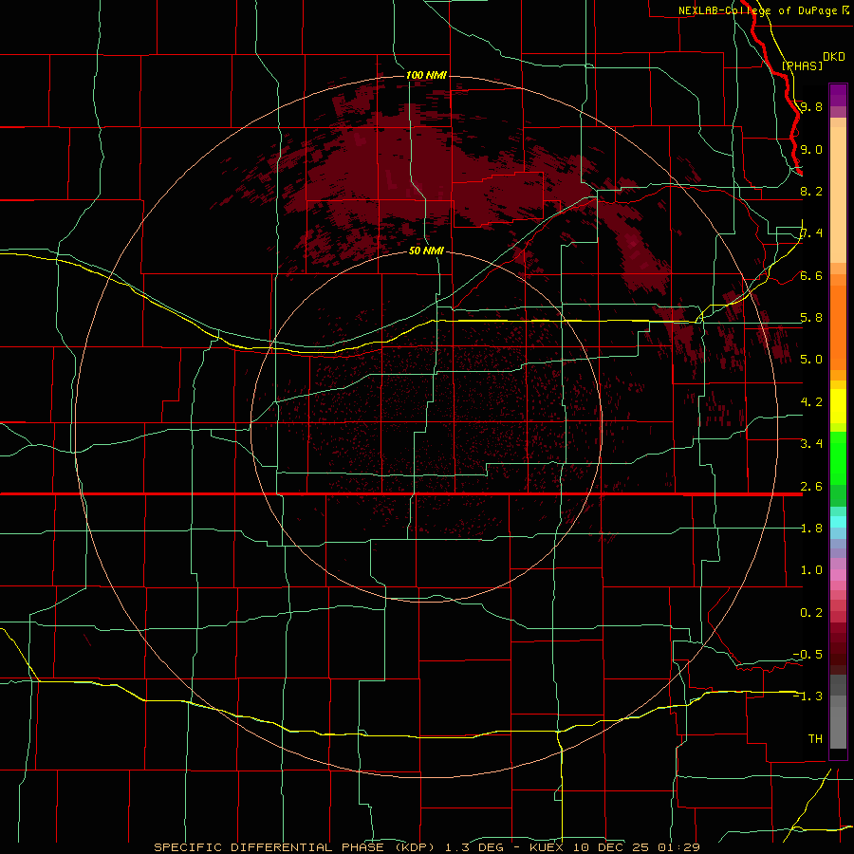The width and height of the screenshot is (854, 854).
Task: Select the 50 NMI range ring label
Action: (426, 251)
